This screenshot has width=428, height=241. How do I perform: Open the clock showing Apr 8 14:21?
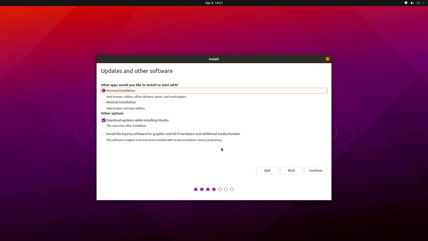(214, 3)
